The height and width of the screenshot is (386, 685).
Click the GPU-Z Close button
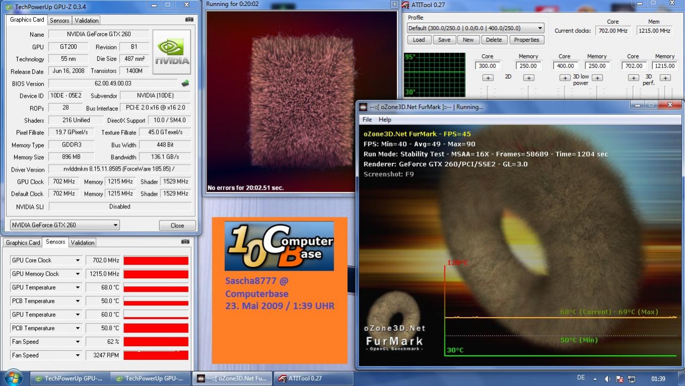point(177,225)
